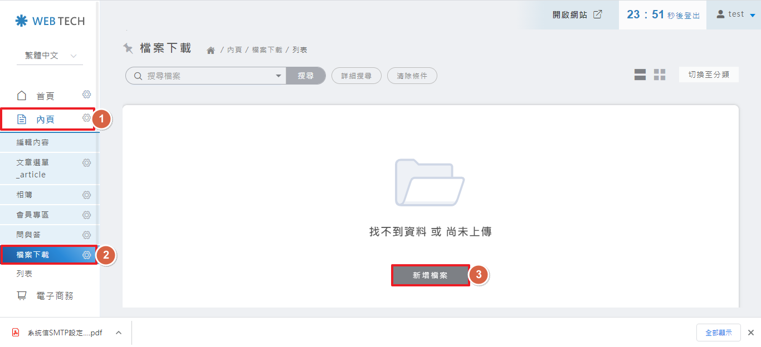Click the 新增檔案 button

click(x=430, y=275)
